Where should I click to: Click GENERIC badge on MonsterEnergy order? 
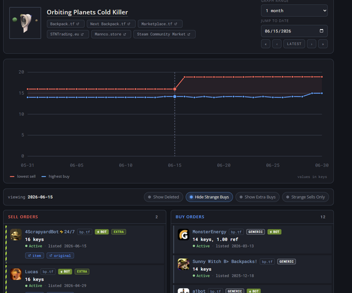coord(255,232)
